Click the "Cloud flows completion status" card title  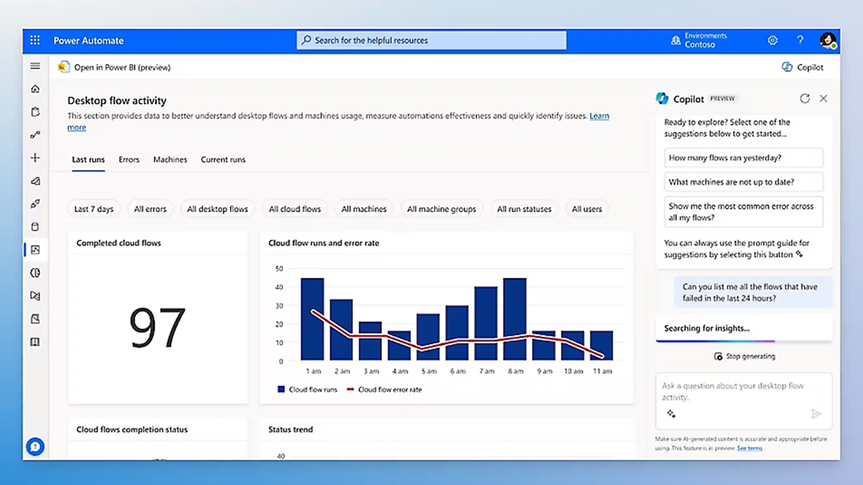pyautogui.click(x=132, y=429)
